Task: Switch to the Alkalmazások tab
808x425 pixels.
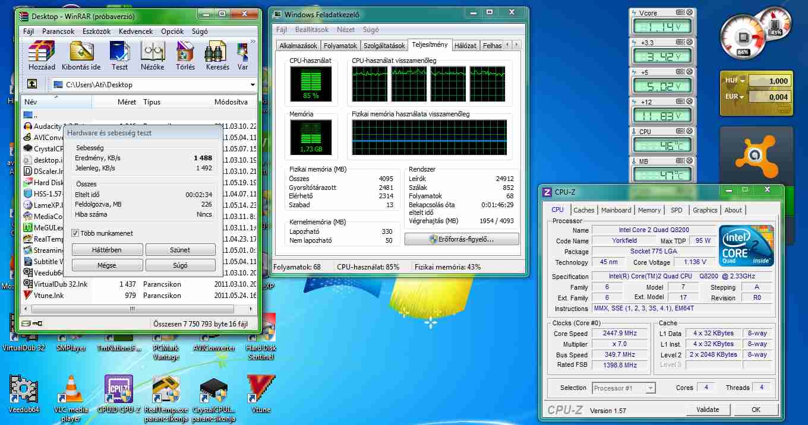Action: tap(299, 46)
